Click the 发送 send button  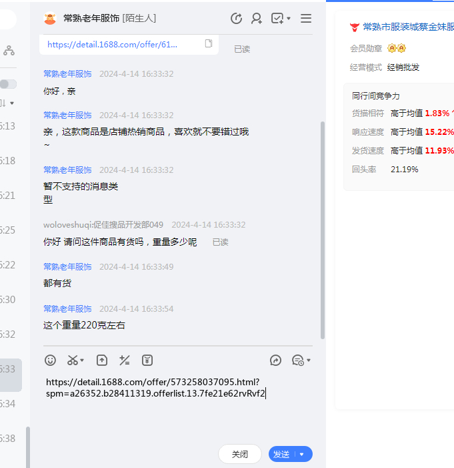(282, 454)
